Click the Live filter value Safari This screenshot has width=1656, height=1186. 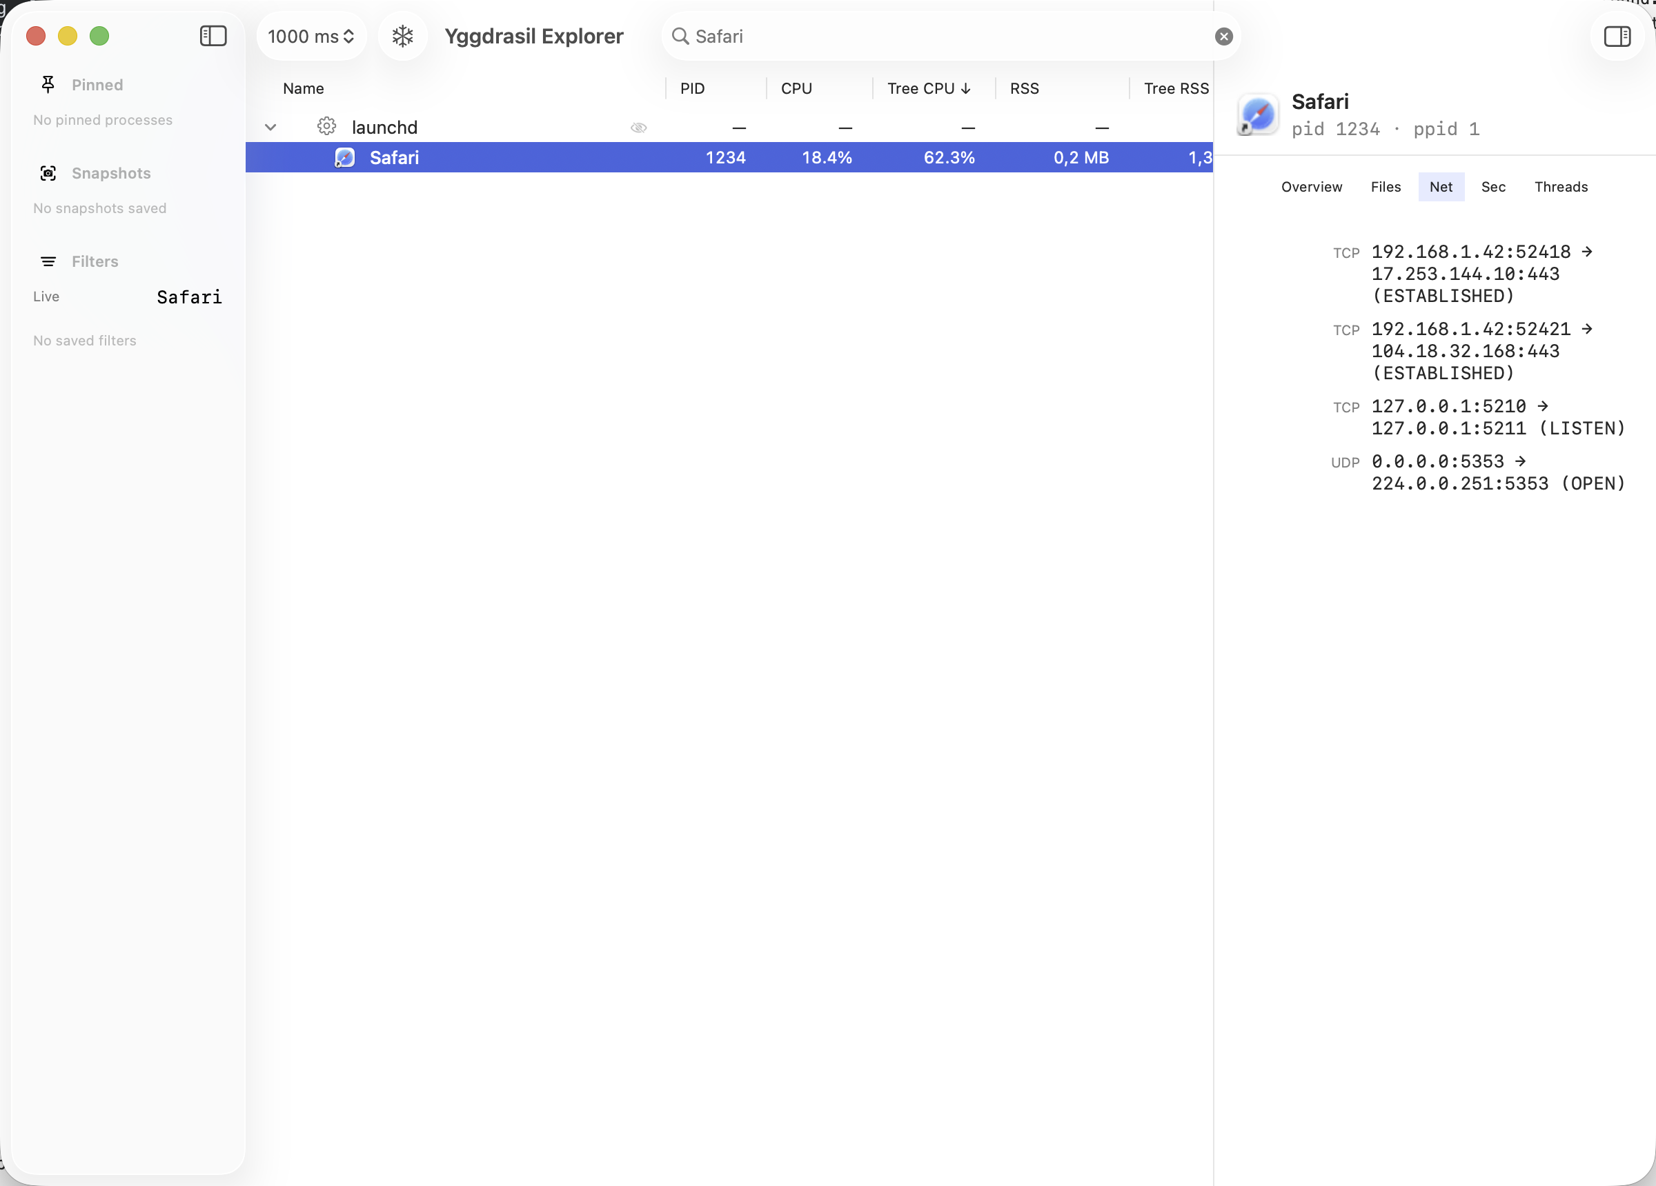point(189,297)
